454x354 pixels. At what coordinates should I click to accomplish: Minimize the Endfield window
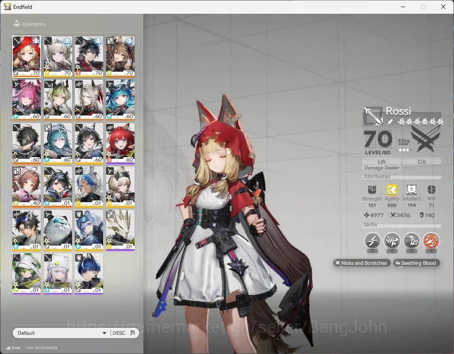click(403, 7)
